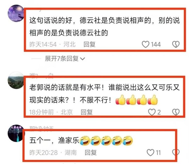189x164 pixels.
Task: Reply (回复) to the Beijing comment
Action: (x=87, y=112)
